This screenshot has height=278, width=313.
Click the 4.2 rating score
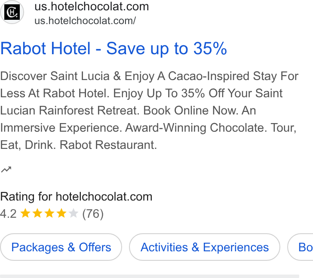[x=8, y=213]
